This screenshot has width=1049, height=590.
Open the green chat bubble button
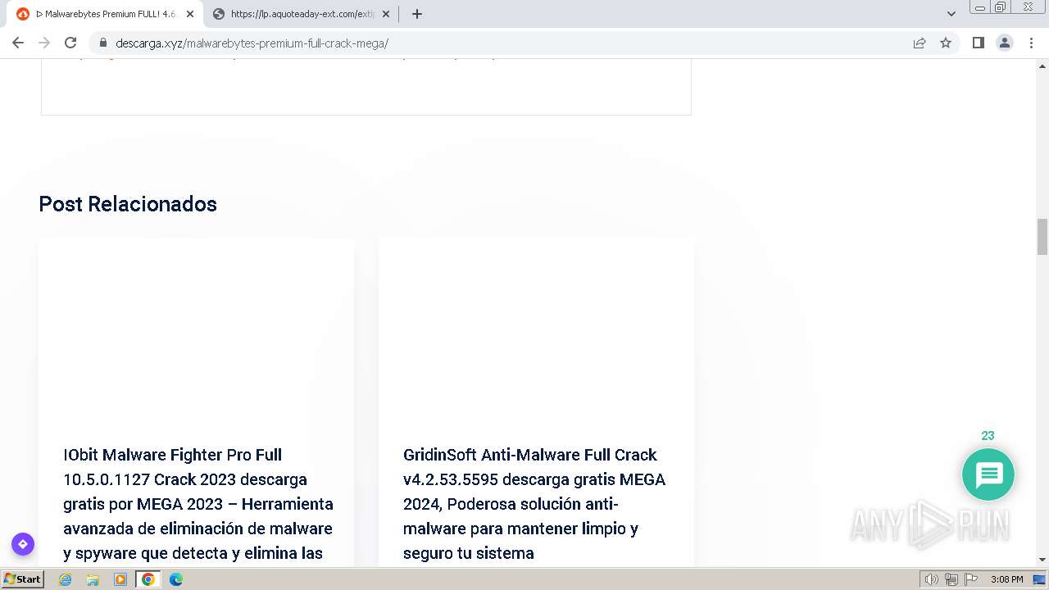[x=988, y=474]
